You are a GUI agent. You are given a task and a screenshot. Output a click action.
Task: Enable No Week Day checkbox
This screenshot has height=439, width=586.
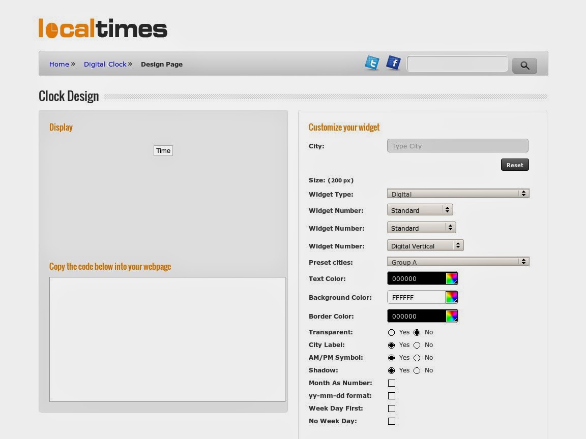[x=392, y=421]
